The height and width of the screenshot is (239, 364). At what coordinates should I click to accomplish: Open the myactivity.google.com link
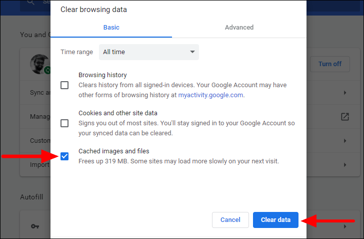tap(211, 95)
